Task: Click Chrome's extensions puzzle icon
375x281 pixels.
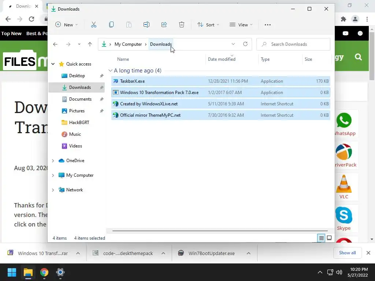Action: click(344, 19)
